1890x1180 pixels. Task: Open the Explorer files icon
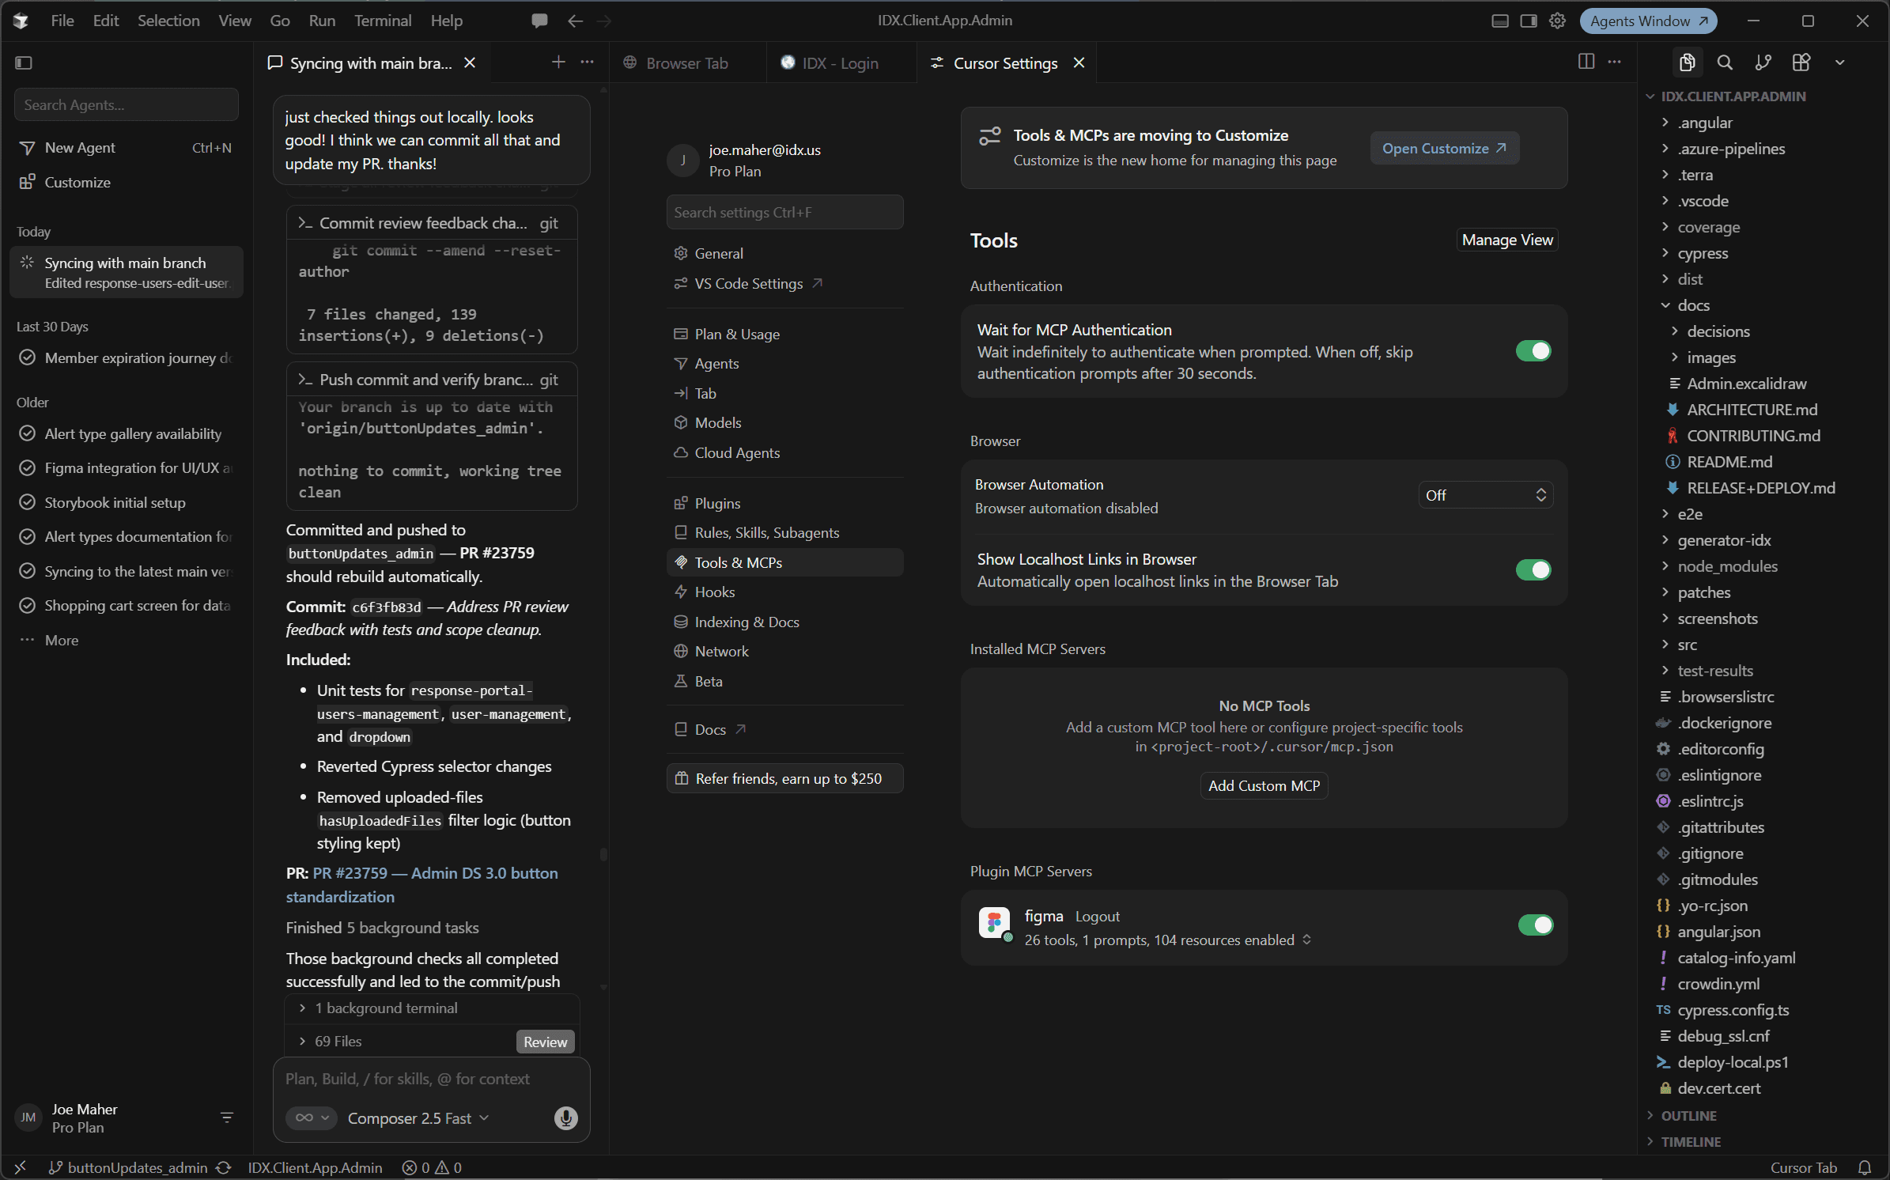coord(1687,62)
